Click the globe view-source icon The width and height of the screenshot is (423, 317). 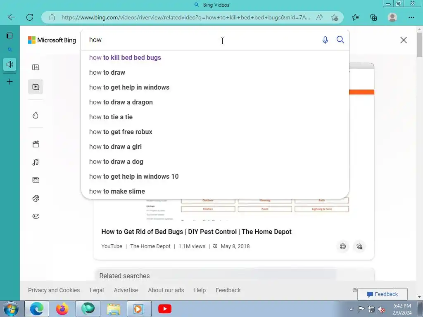(x=343, y=246)
